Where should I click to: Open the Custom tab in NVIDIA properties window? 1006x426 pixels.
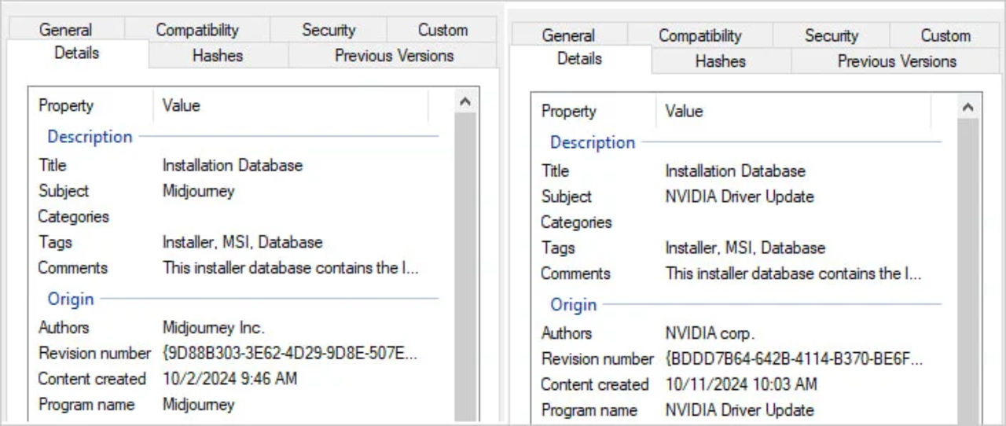[x=945, y=35]
